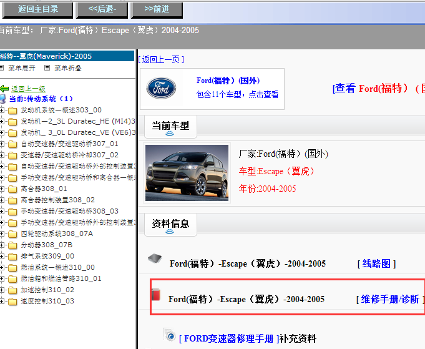
Task: Go forward with >>前进 button
Action: pyautogui.click(x=157, y=10)
